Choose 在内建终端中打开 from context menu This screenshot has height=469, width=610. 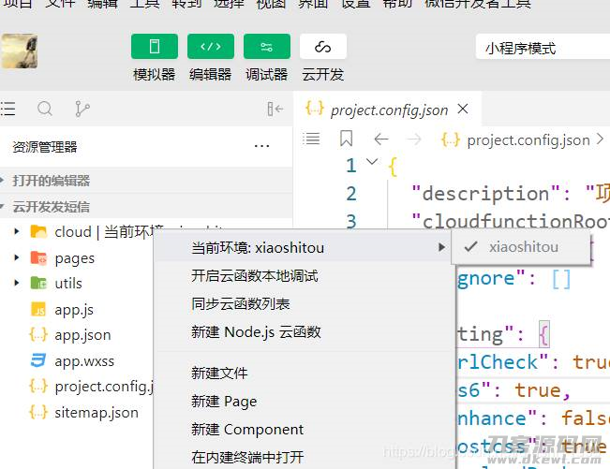(x=247, y=458)
